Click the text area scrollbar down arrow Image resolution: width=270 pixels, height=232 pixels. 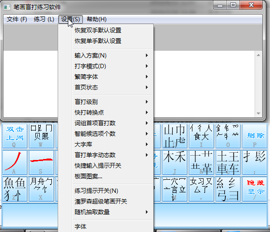click(258, 113)
